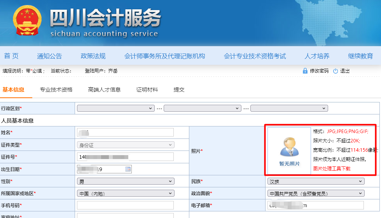The height and width of the screenshot is (218, 381).
Task: Click the 姓名 input field
Action: point(125,132)
